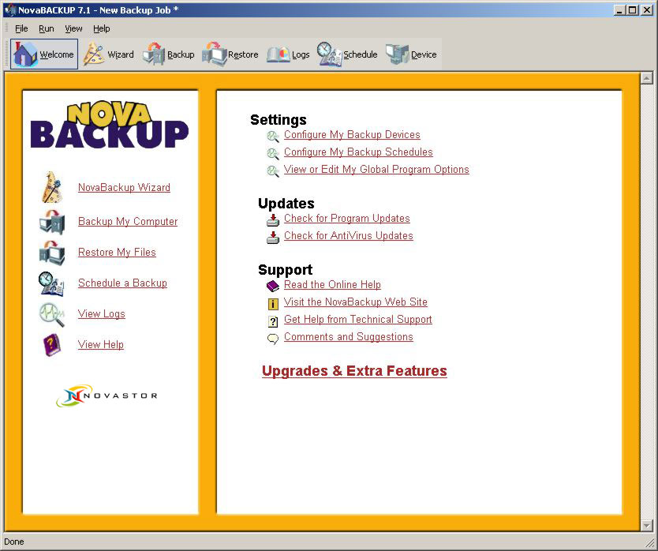Open Upgrades & Extra Features link
The width and height of the screenshot is (658, 551).
click(x=354, y=371)
